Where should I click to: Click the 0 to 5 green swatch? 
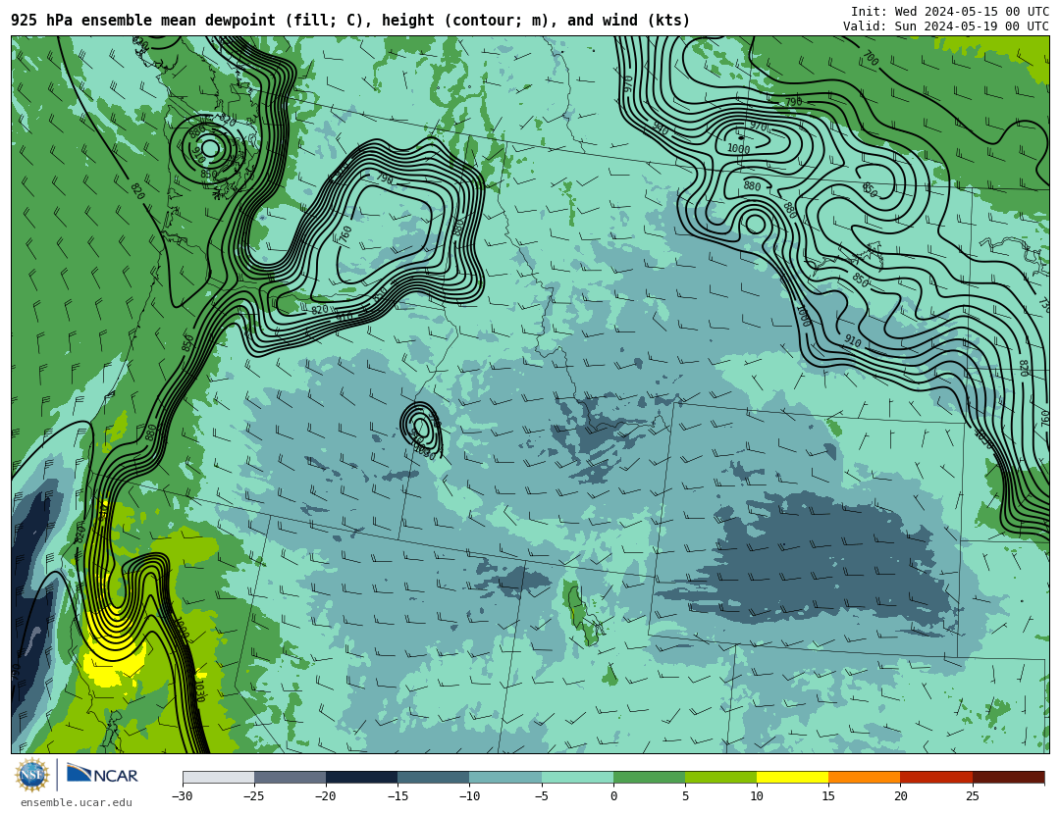[x=649, y=777]
